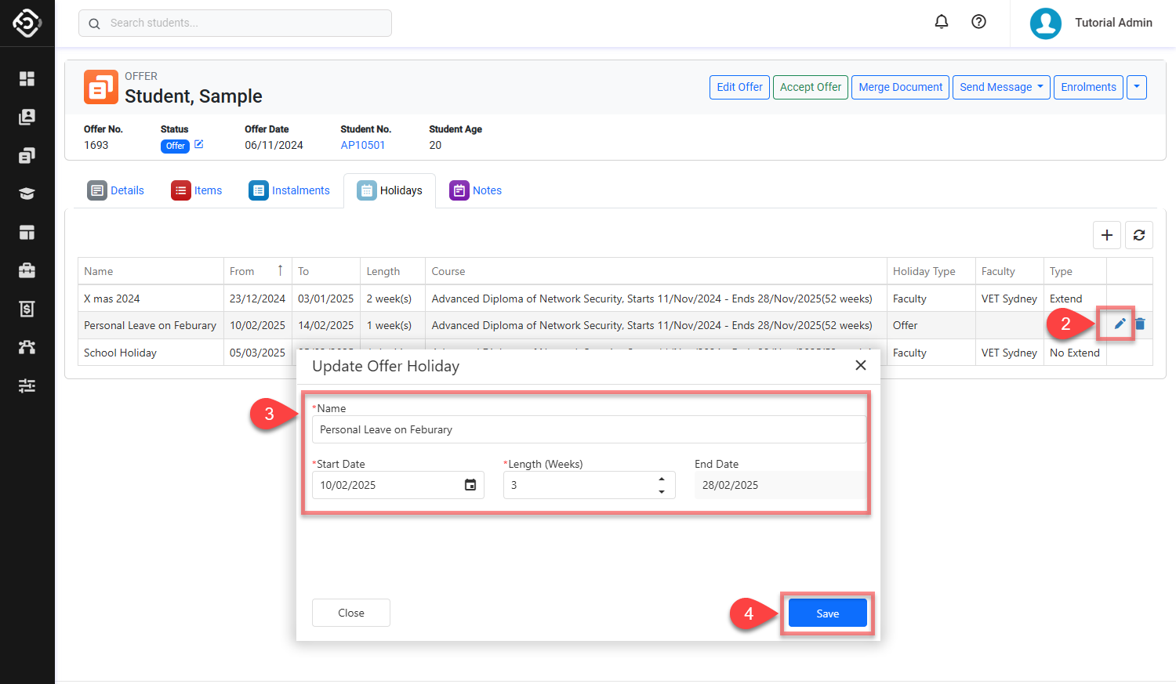Edit offer status with pencil icon
This screenshot has height=684, width=1176.
[199, 144]
